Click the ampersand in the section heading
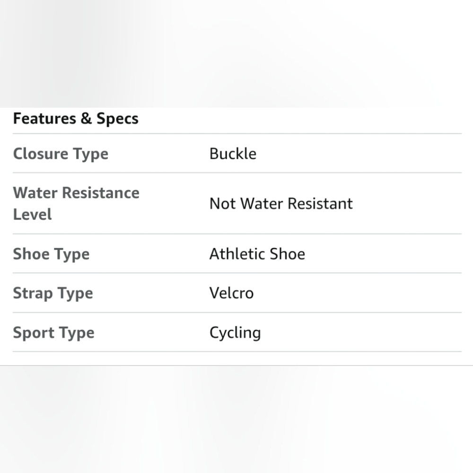This screenshot has height=473, width=473. (x=86, y=118)
